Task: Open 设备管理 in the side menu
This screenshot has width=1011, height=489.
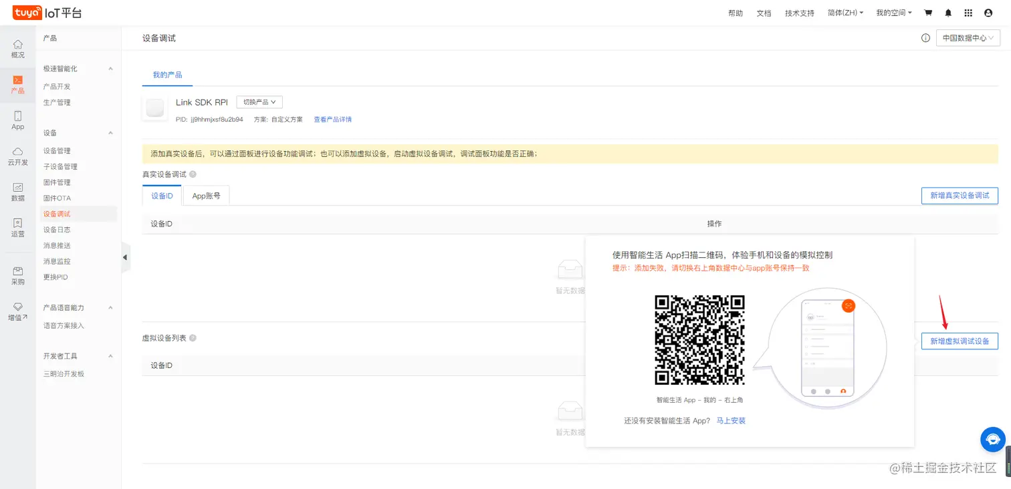Action: click(57, 151)
